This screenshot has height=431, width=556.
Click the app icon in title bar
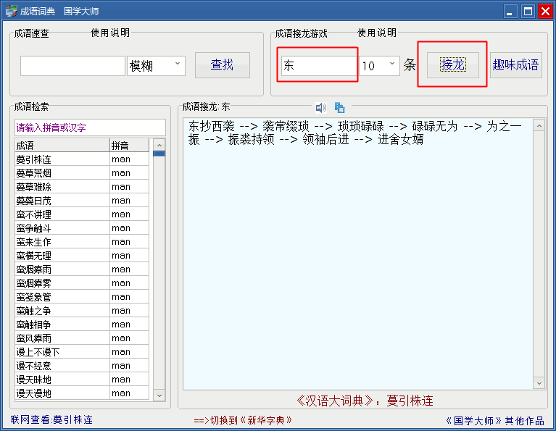pyautogui.click(x=11, y=11)
